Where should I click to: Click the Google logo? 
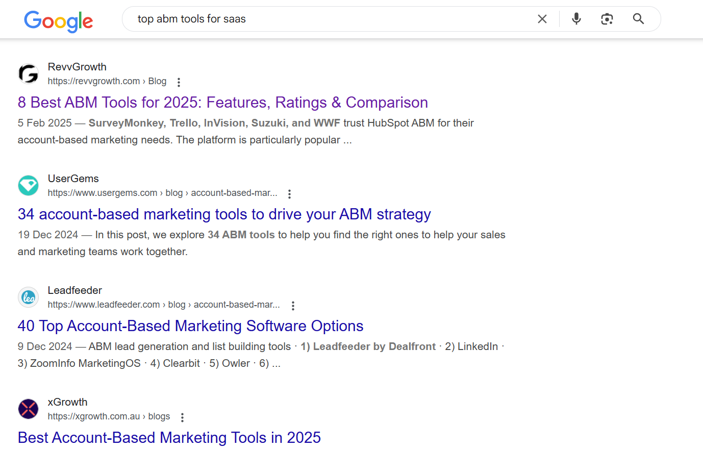tap(59, 21)
